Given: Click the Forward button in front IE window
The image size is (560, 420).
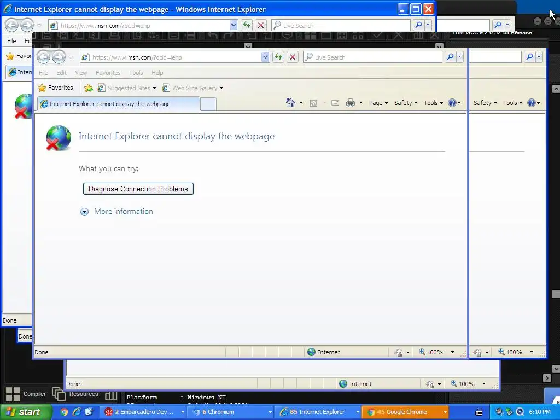Looking at the screenshot, I should point(59,57).
